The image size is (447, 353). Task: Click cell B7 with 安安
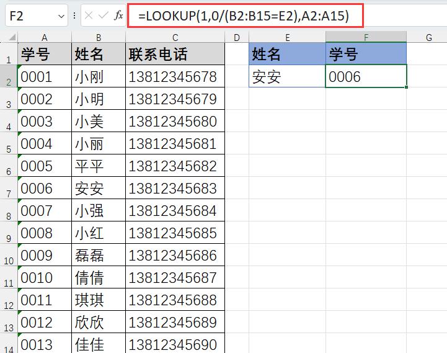coord(99,188)
